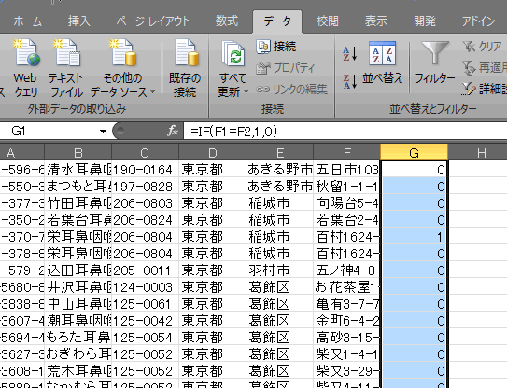The width and height of the screenshot is (507, 388).
Task: Expand the すべて更新 dropdown arrow
Action: (246, 92)
